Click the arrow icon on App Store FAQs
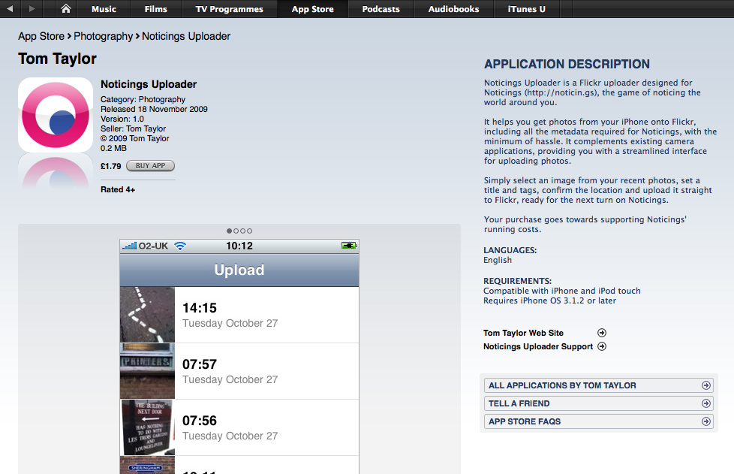Image resolution: width=734 pixels, height=474 pixels. (x=705, y=421)
